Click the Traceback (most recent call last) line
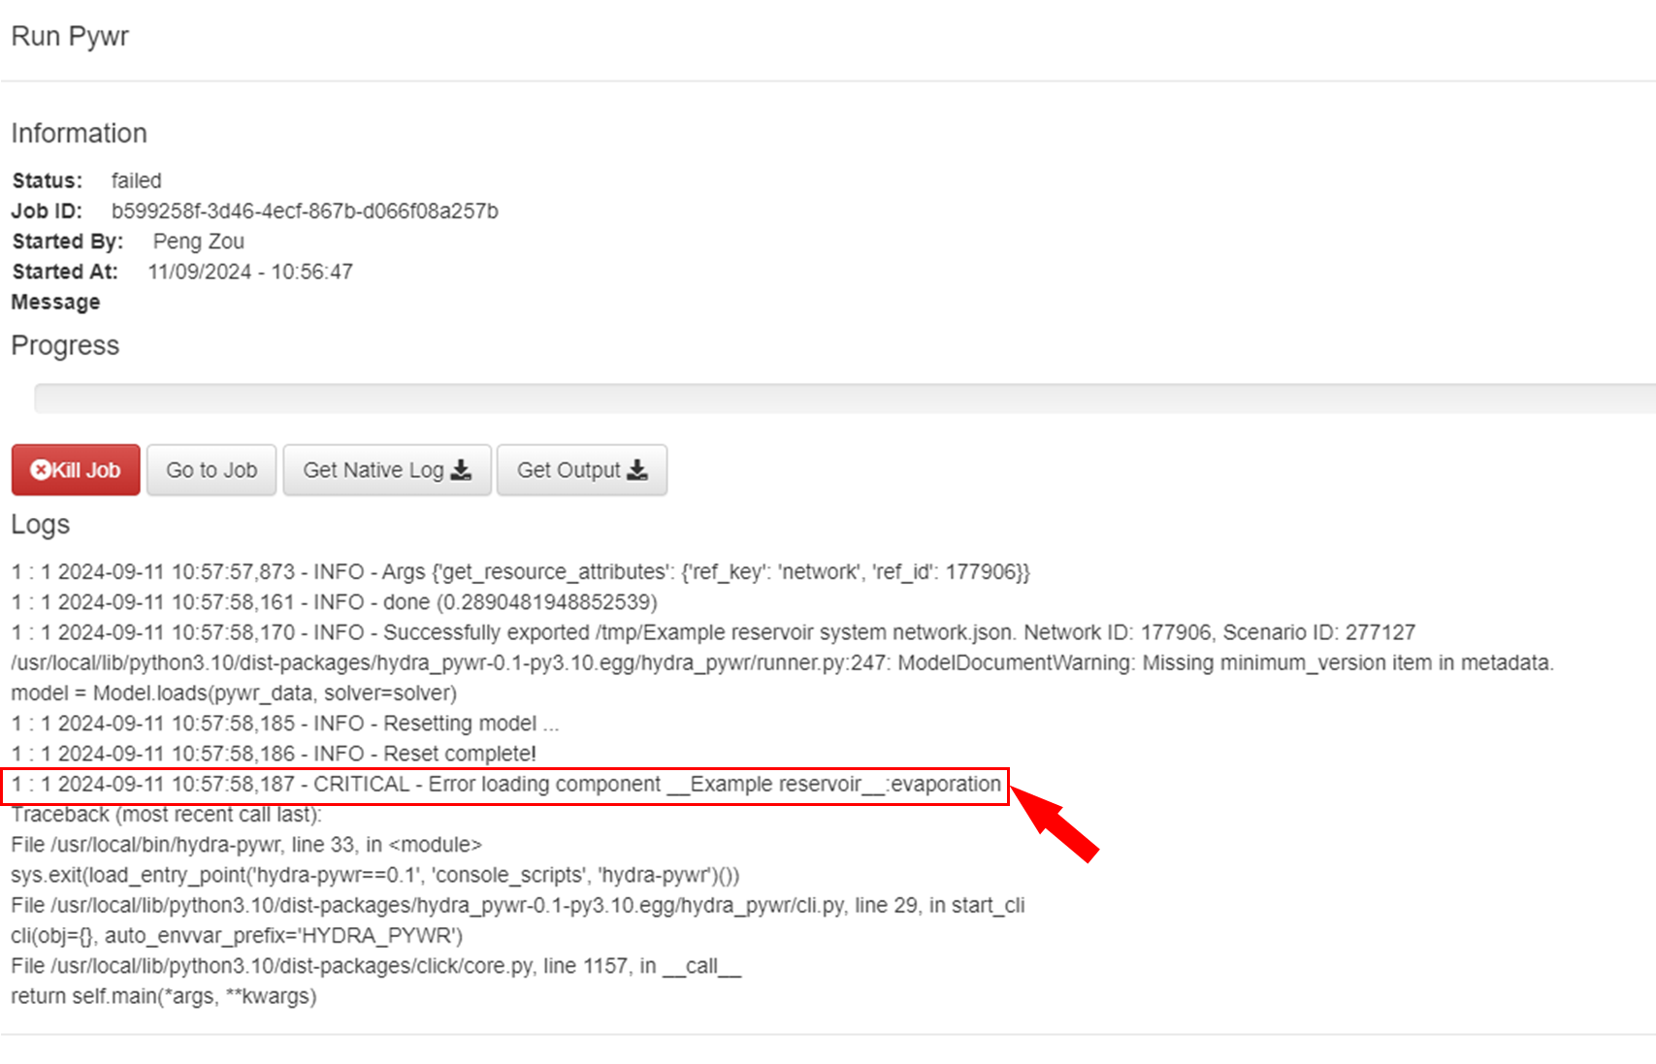The height and width of the screenshot is (1064, 1656). pyautogui.click(x=166, y=815)
